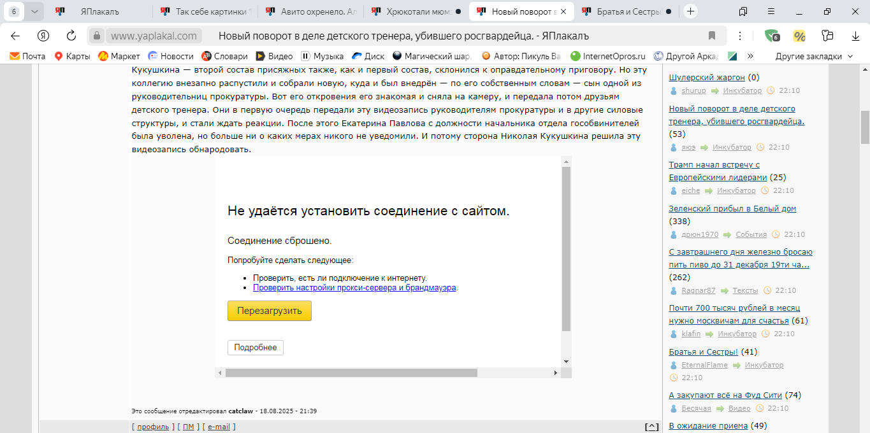Open the Карты bookmark
The width and height of the screenshot is (870, 433).
tap(72, 56)
